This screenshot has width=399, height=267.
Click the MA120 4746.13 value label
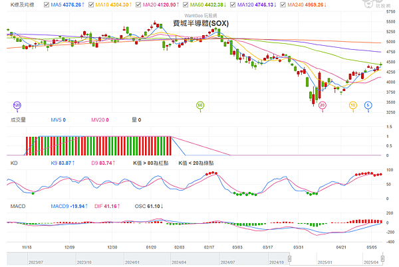(257, 5)
